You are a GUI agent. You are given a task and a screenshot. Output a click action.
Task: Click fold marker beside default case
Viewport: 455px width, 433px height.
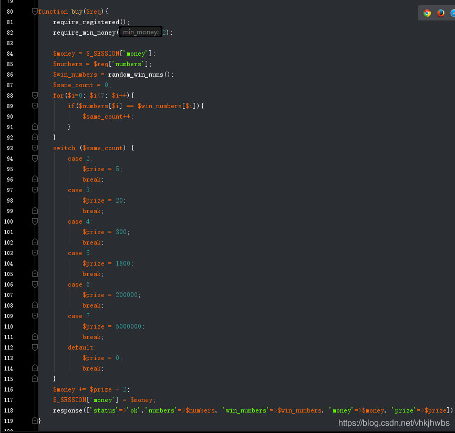pos(35,347)
